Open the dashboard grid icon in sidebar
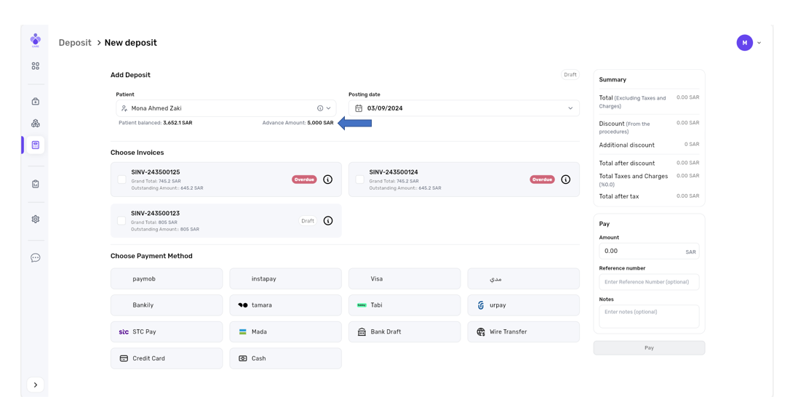 35,66
